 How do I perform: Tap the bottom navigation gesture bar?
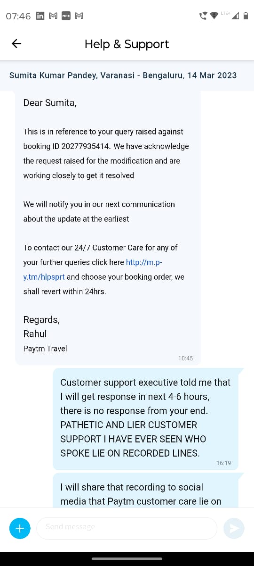pyautogui.click(x=127, y=558)
